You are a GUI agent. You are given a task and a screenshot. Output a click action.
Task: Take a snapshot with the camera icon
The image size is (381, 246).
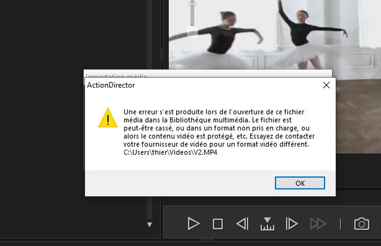tap(362, 224)
